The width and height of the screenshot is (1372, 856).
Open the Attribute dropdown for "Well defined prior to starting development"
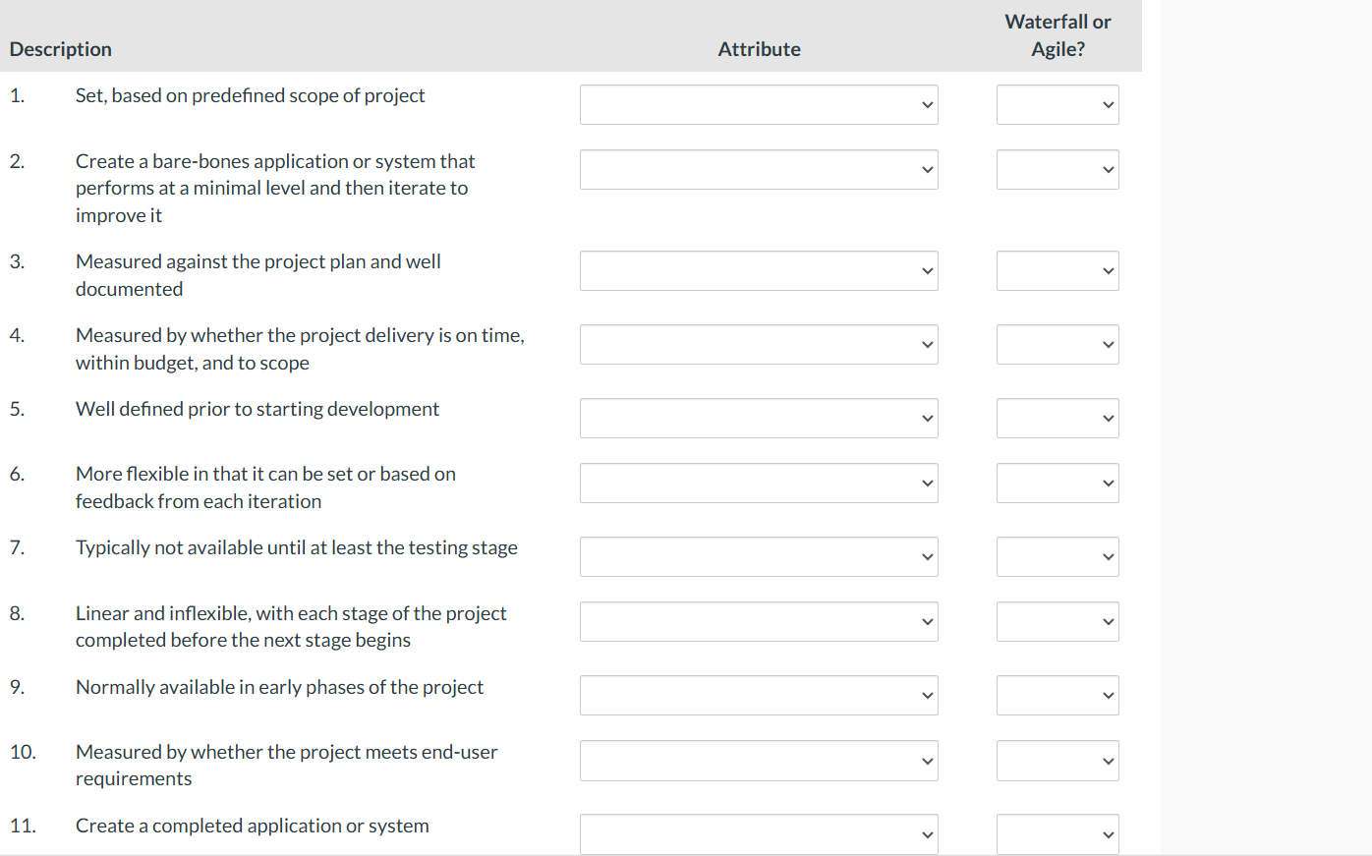[x=759, y=418]
